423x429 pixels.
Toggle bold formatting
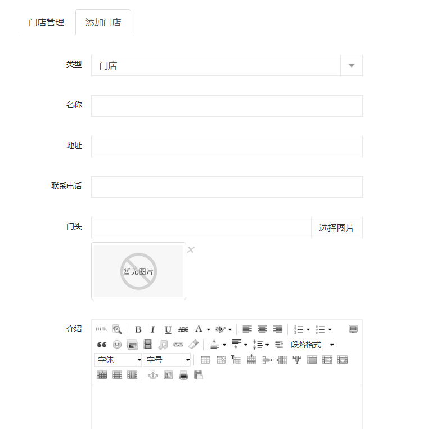click(138, 329)
